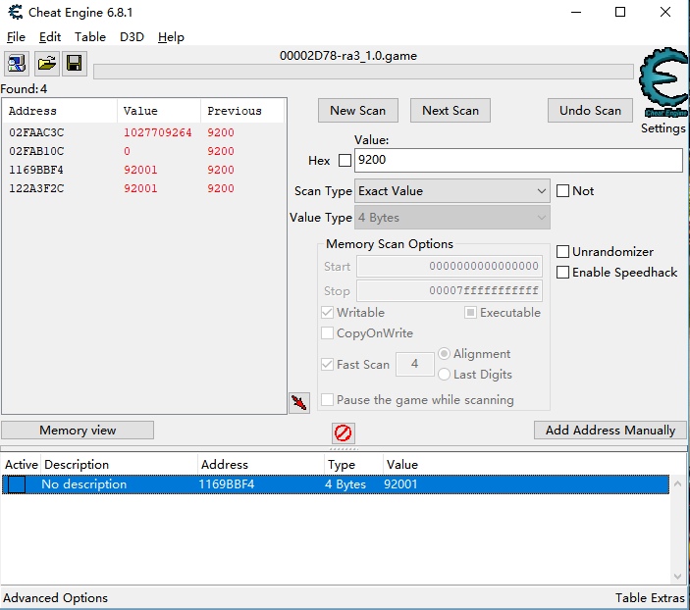The width and height of the screenshot is (690, 610).
Task: Click the open folder icon to load a table
Action: point(46,64)
